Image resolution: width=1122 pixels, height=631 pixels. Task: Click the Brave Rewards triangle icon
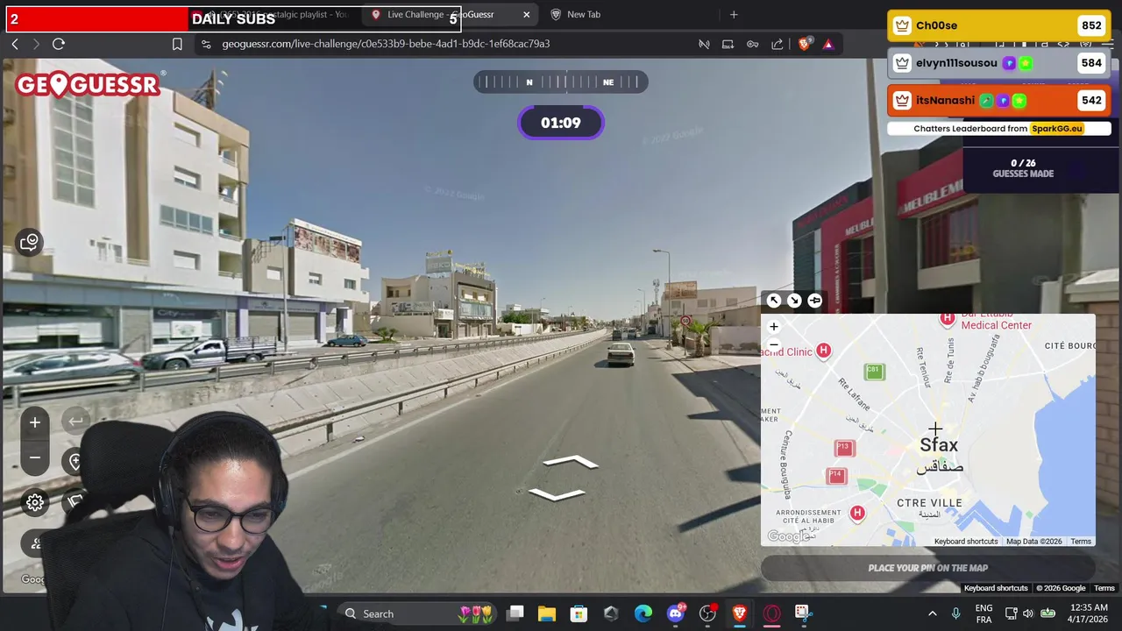point(828,44)
